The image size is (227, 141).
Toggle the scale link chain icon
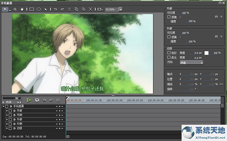(x=221, y=84)
